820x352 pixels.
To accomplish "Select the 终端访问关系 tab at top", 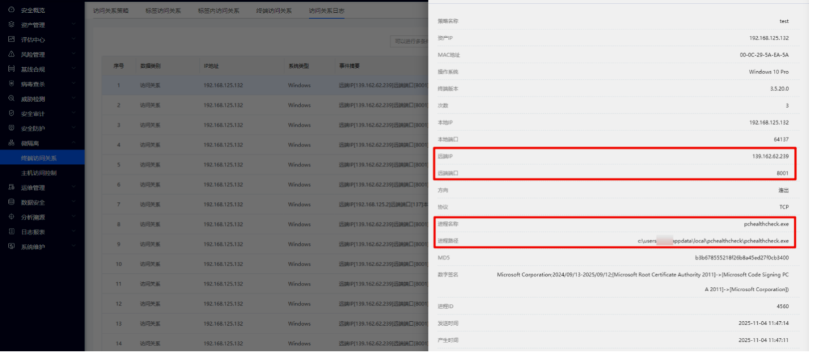I will (x=274, y=11).
